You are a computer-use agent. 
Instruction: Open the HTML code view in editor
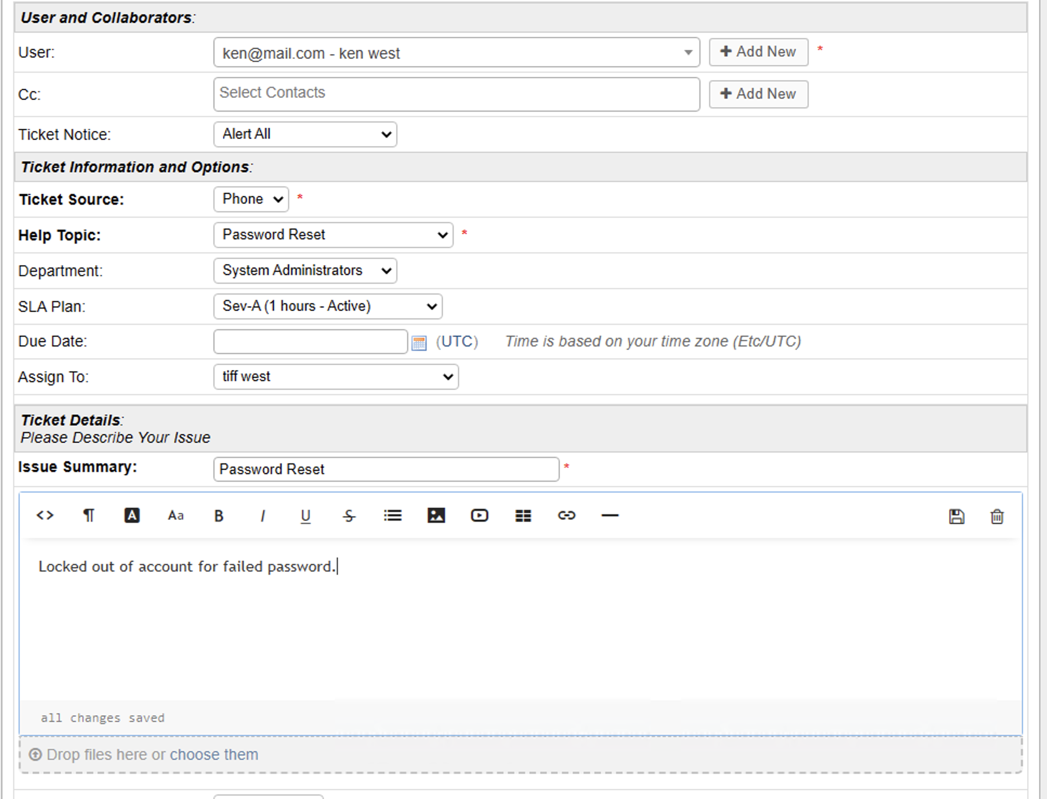[x=45, y=515]
